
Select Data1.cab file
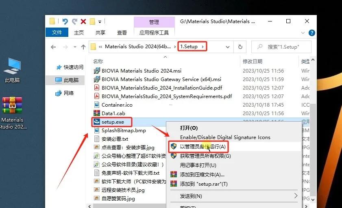113,114
